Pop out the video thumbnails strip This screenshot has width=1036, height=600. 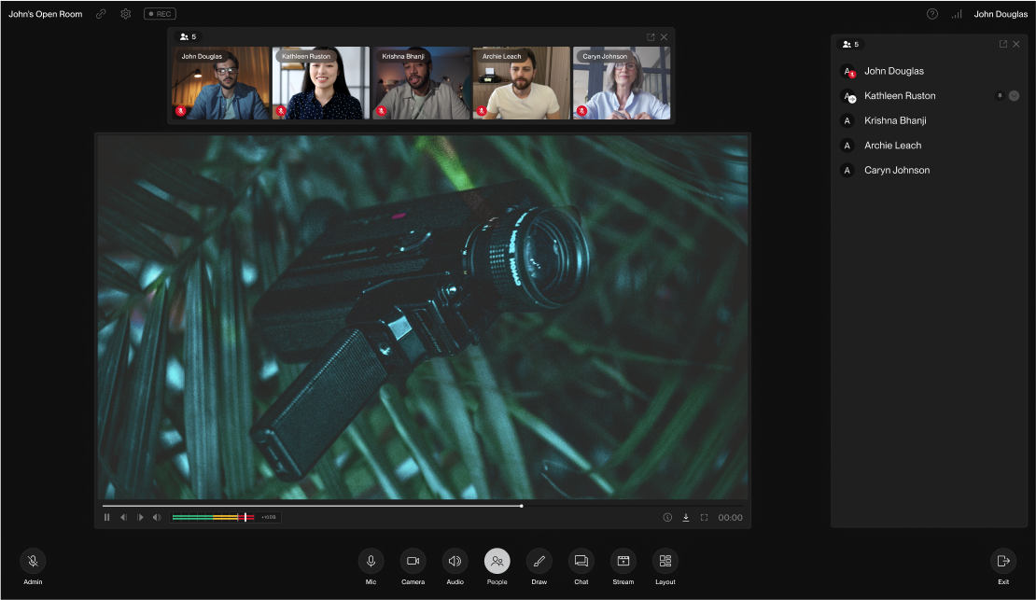coord(651,37)
